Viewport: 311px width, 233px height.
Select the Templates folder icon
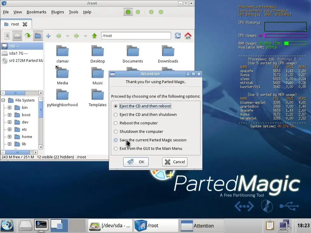pyautogui.click(x=97, y=95)
